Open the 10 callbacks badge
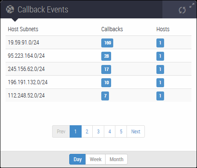197x168 pixels. 106,83
